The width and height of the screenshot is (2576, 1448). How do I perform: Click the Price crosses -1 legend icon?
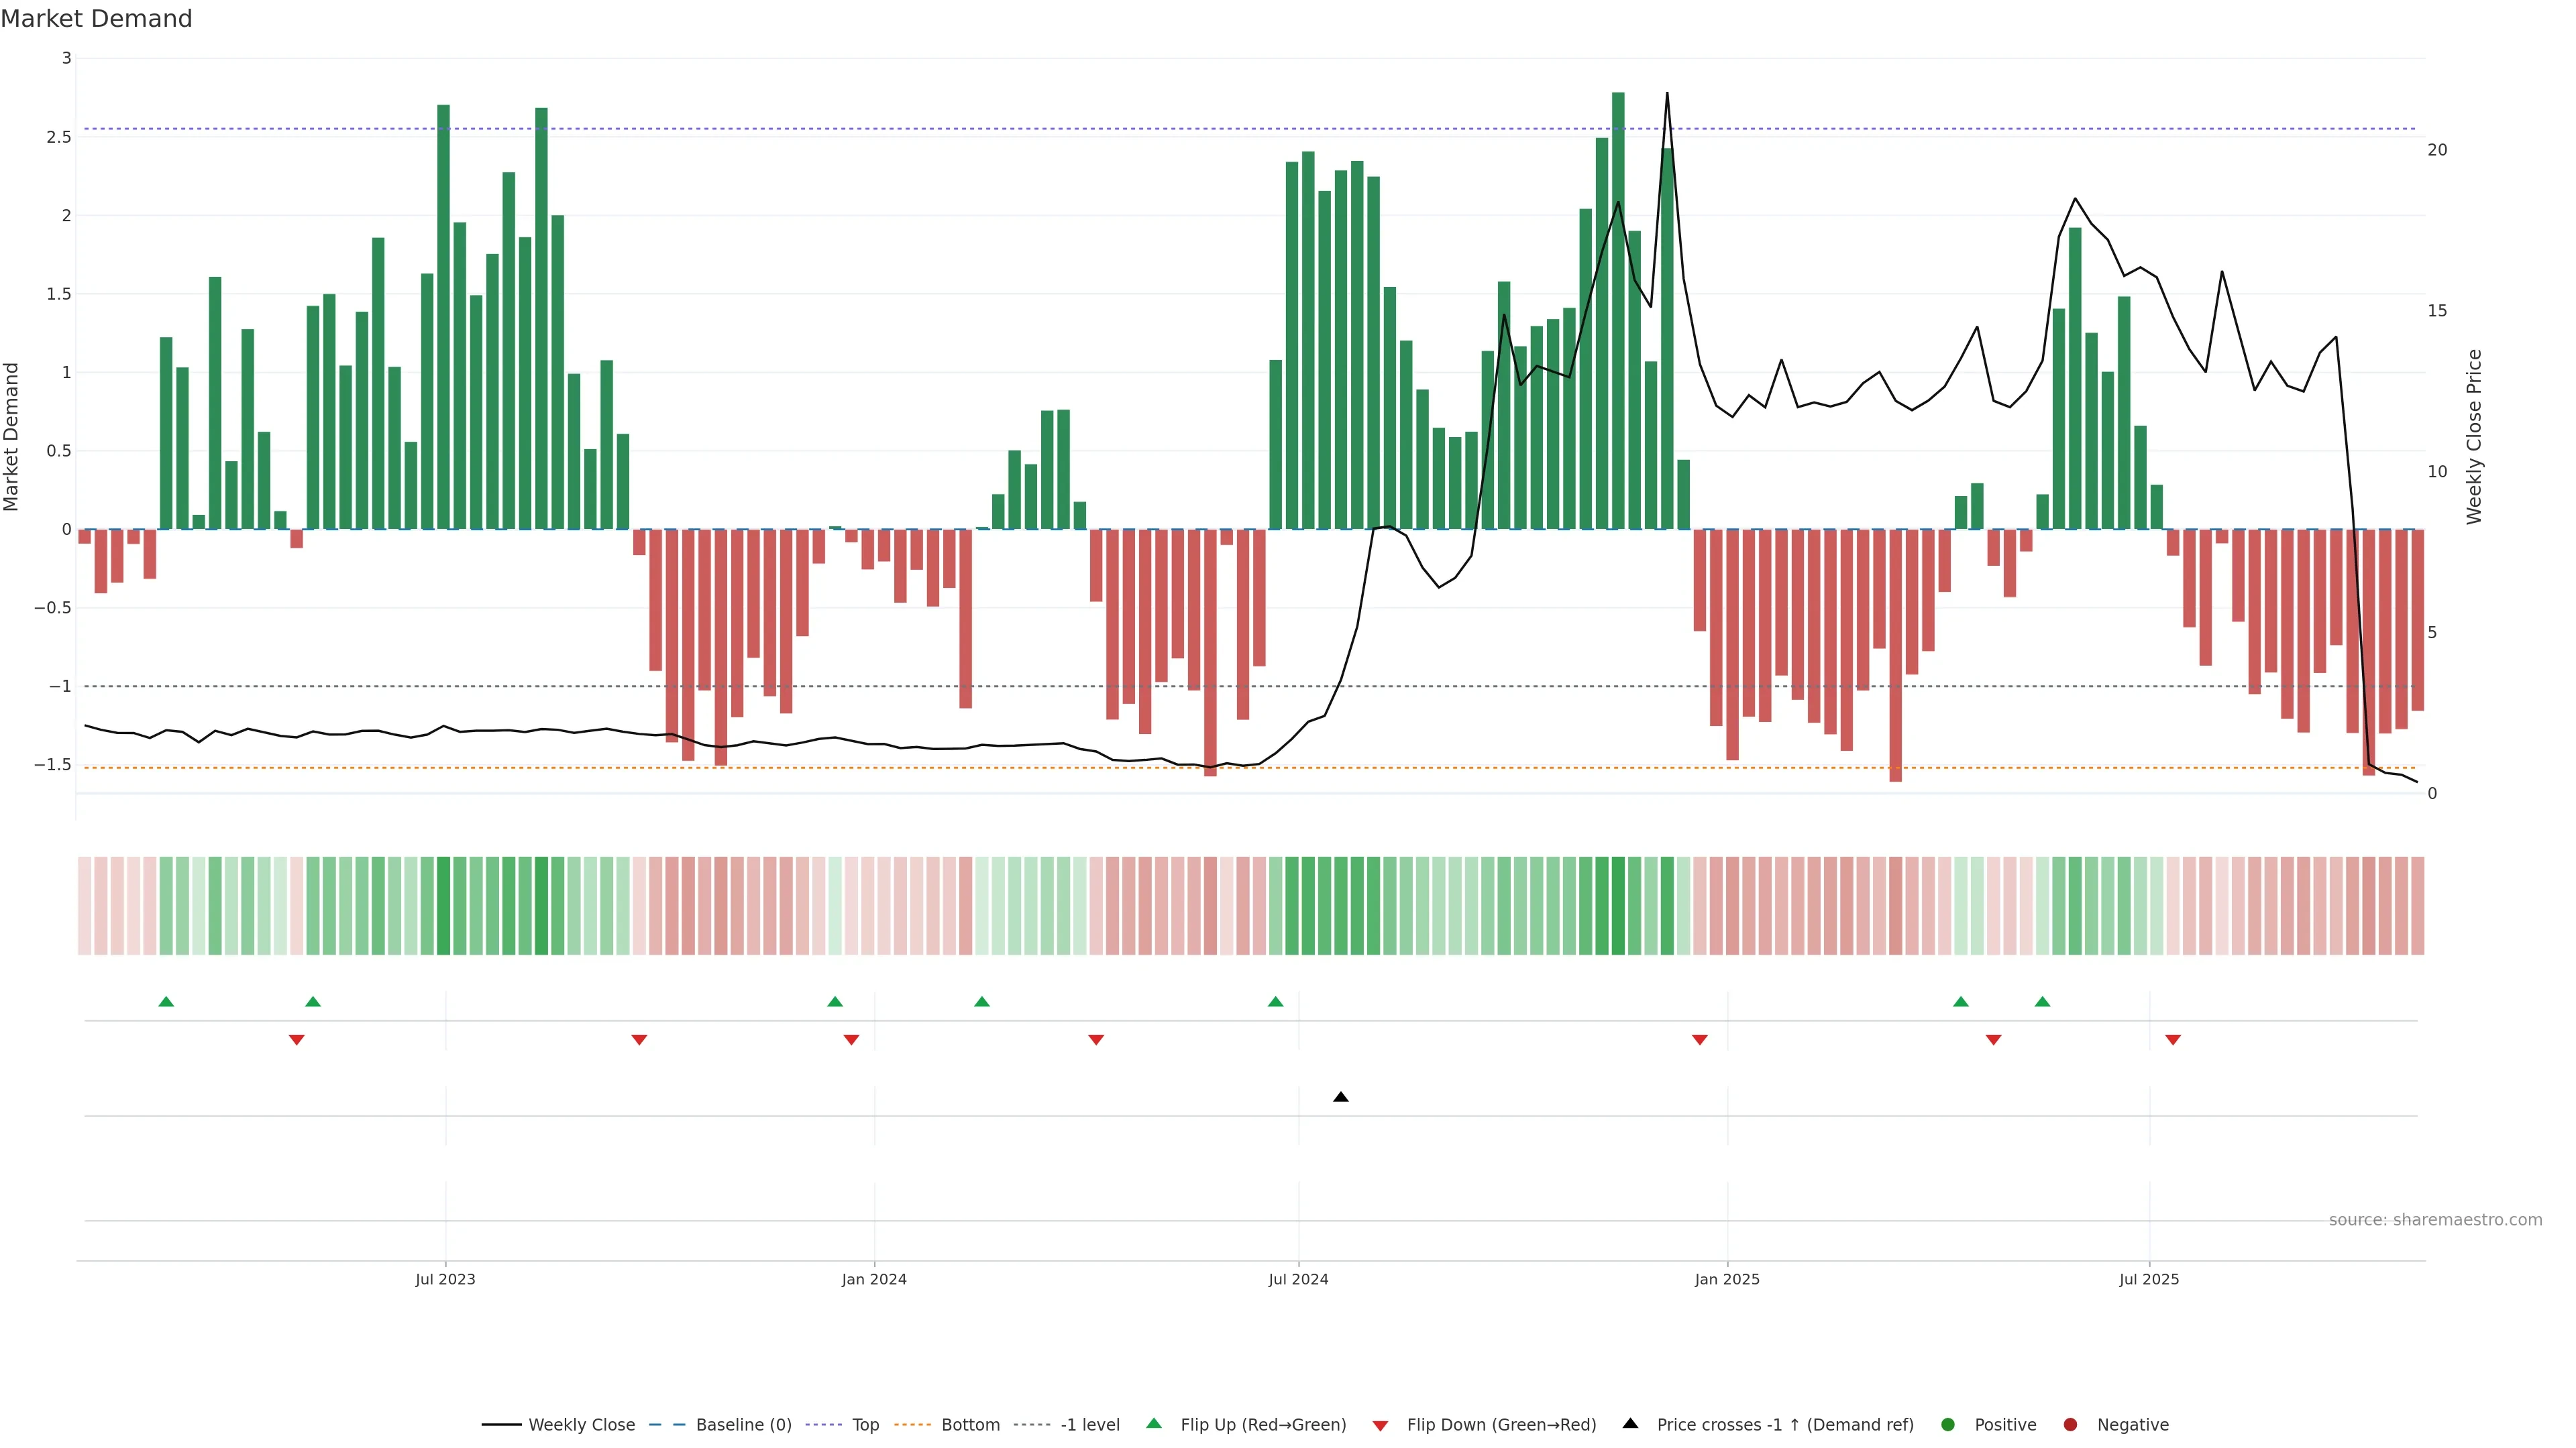[x=1630, y=1424]
